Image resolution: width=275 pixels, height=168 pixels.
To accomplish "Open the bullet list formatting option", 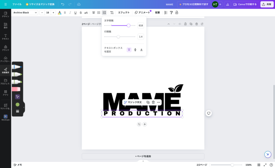I will coord(99,13).
